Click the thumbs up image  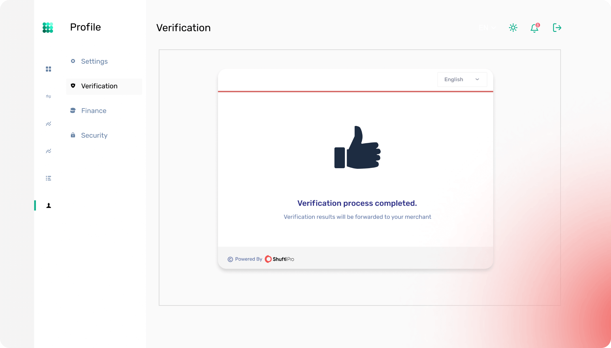tap(357, 147)
